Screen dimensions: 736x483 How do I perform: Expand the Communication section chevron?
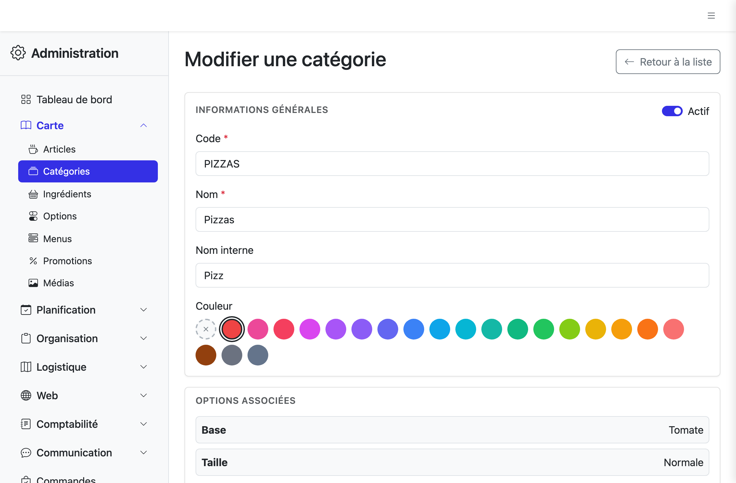tap(144, 452)
